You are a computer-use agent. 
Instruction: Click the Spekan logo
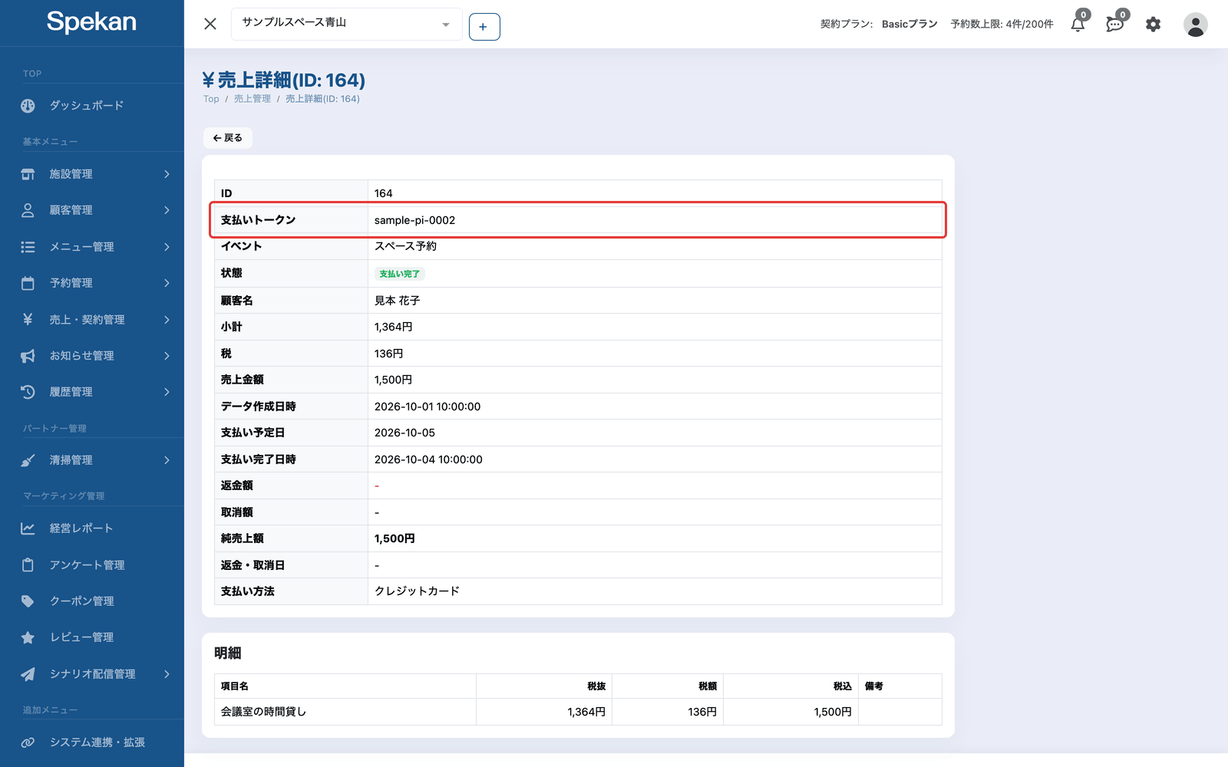click(x=91, y=21)
